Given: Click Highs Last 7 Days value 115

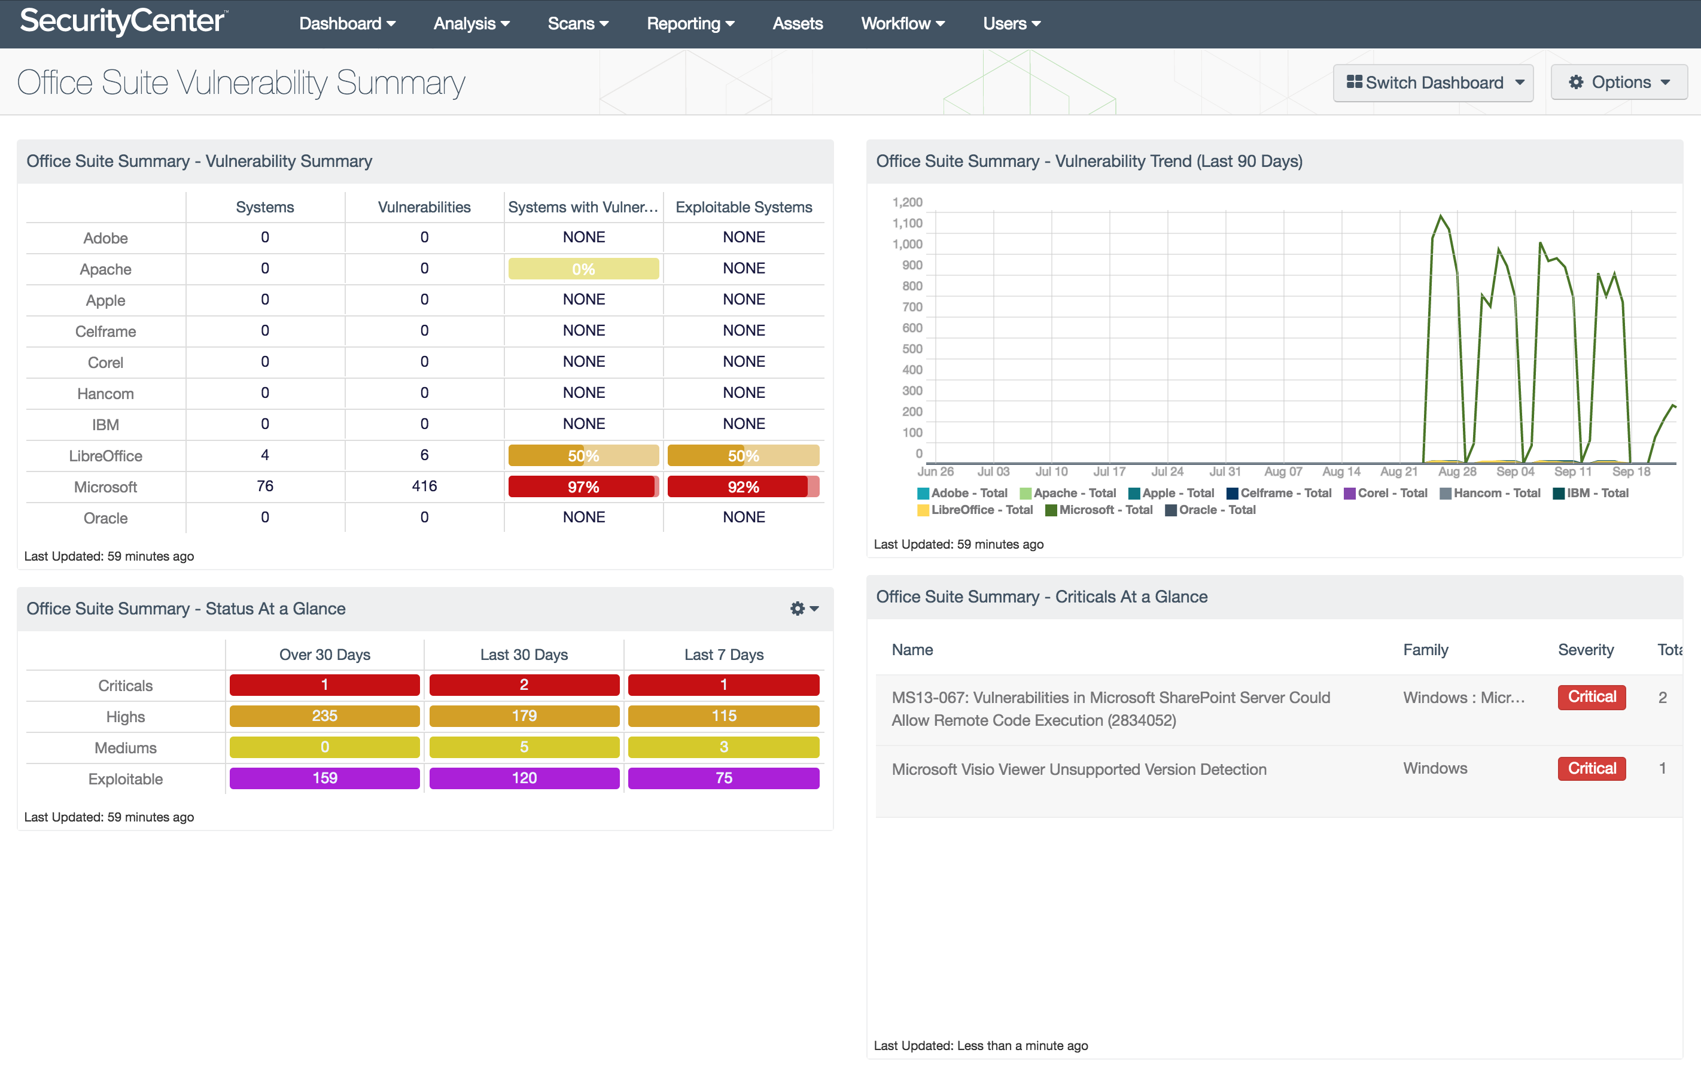Looking at the screenshot, I should (723, 716).
